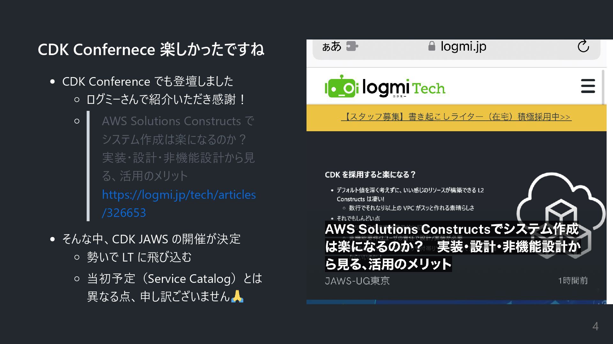This screenshot has height=344, width=613.
Task: Click the page scrollbar beside the header
Action: (603, 87)
